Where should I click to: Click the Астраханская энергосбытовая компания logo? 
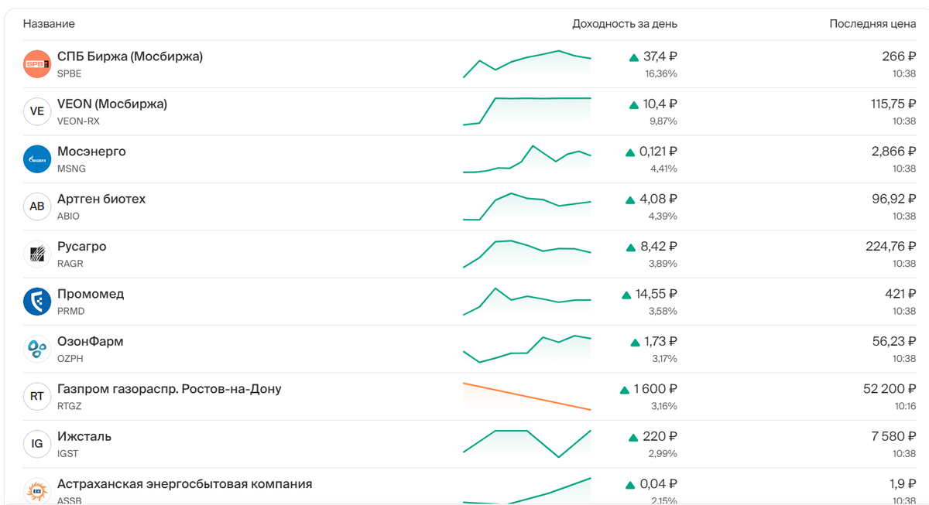coord(36,490)
